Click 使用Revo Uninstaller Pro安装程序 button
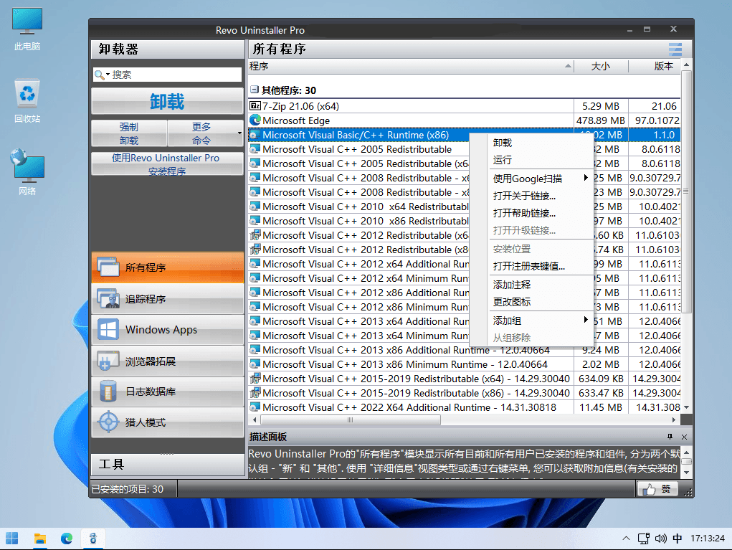732x550 pixels. (x=167, y=164)
